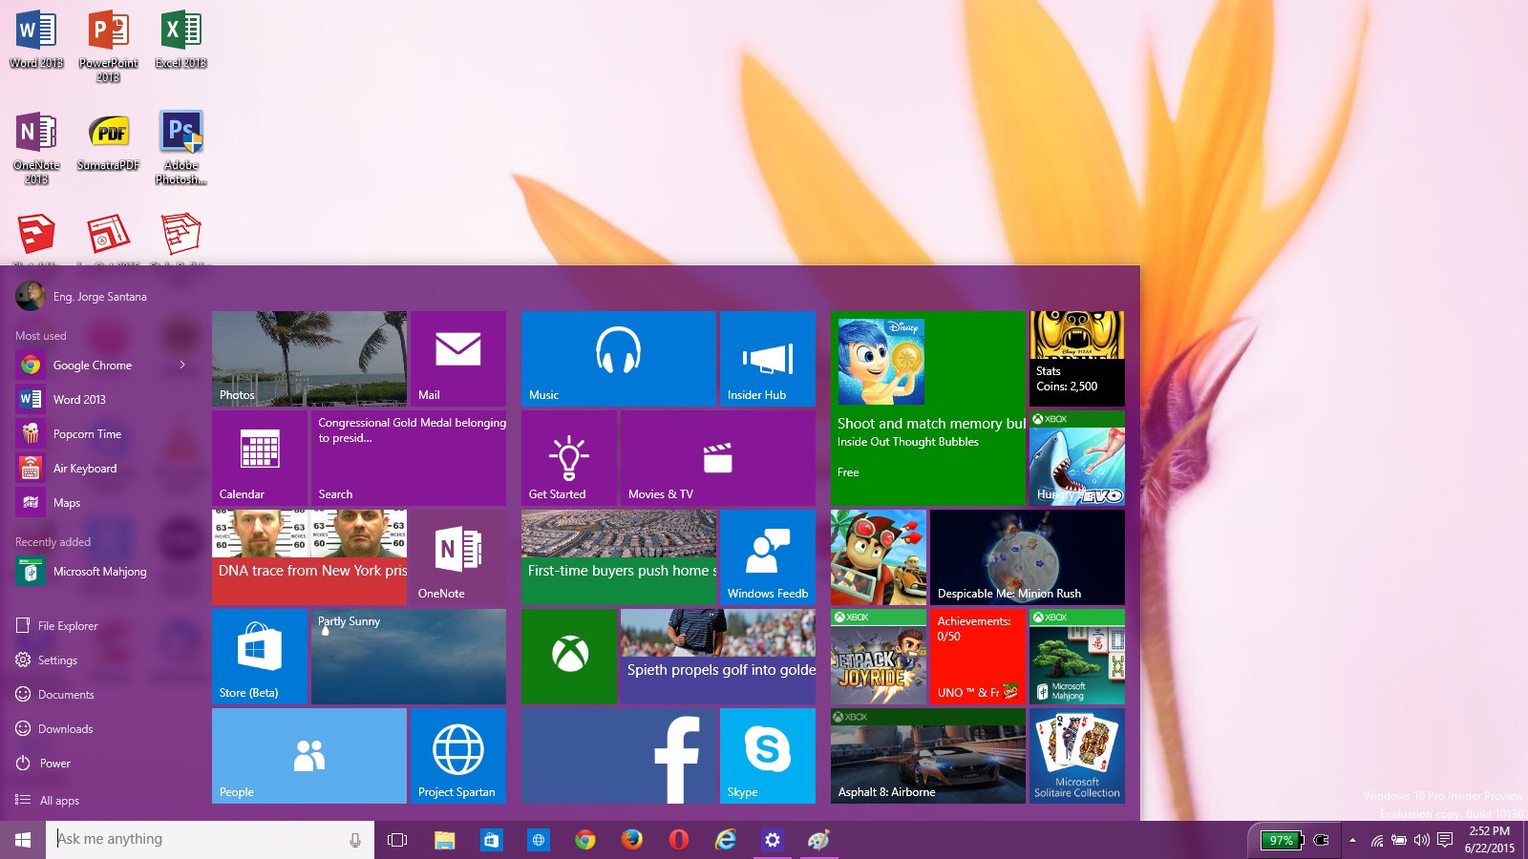
Task: Click Eng. Jorge Santana user account
Action: (x=81, y=296)
